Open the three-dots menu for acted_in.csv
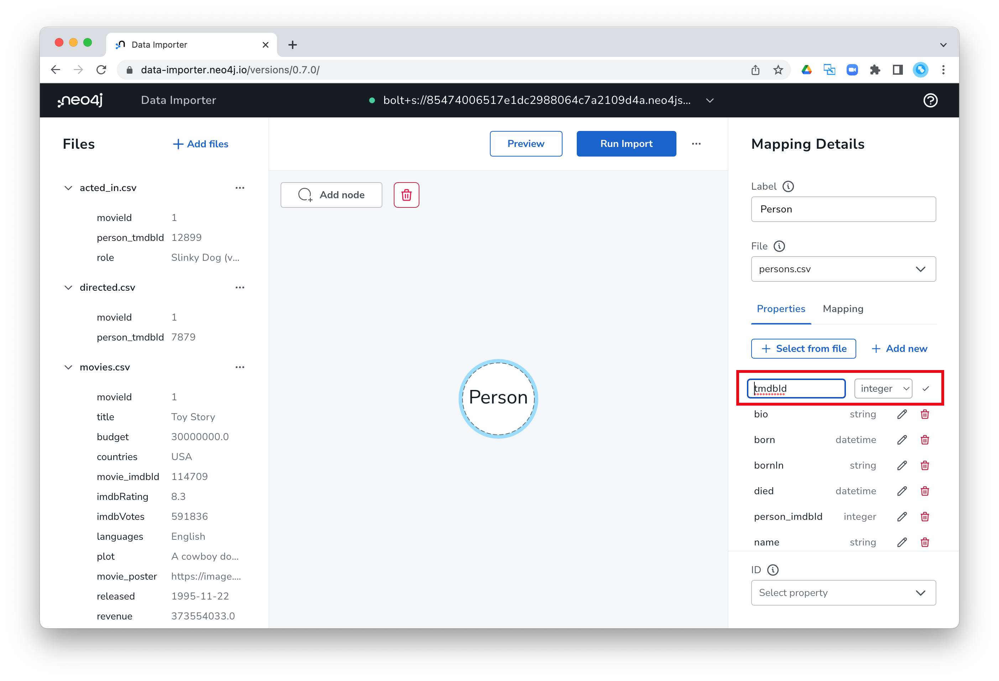Viewport: 999px width, 681px height. pos(240,188)
